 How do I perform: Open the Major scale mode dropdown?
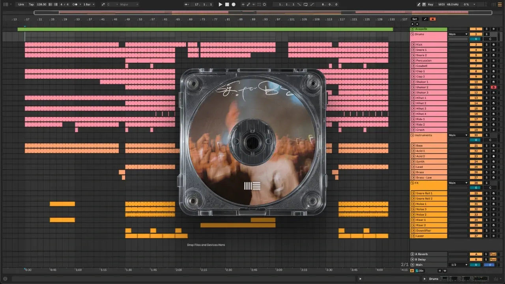(129, 4)
